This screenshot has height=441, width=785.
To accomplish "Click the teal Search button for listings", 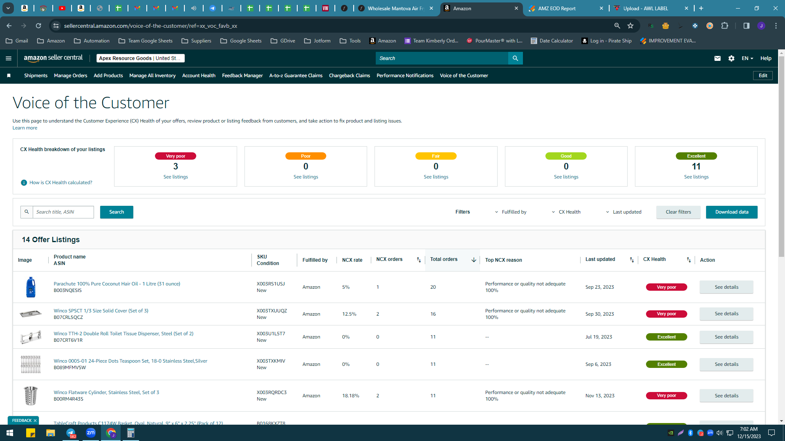I will coord(117,212).
